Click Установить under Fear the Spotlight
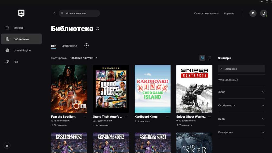The image size is (272, 153). 59,125
